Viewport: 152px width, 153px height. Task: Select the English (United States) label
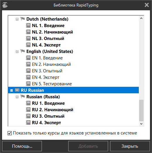[50, 51]
